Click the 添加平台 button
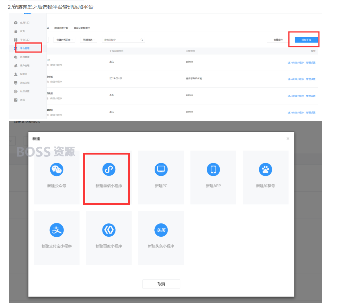 point(306,40)
